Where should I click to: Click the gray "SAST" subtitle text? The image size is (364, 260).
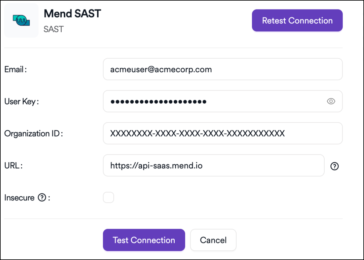(x=54, y=29)
